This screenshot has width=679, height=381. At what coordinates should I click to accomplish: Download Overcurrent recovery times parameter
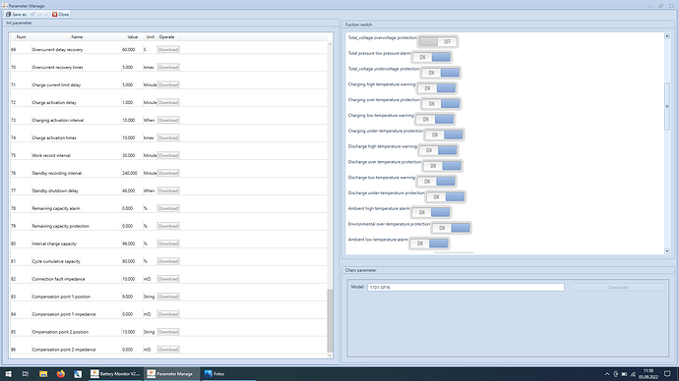click(168, 68)
